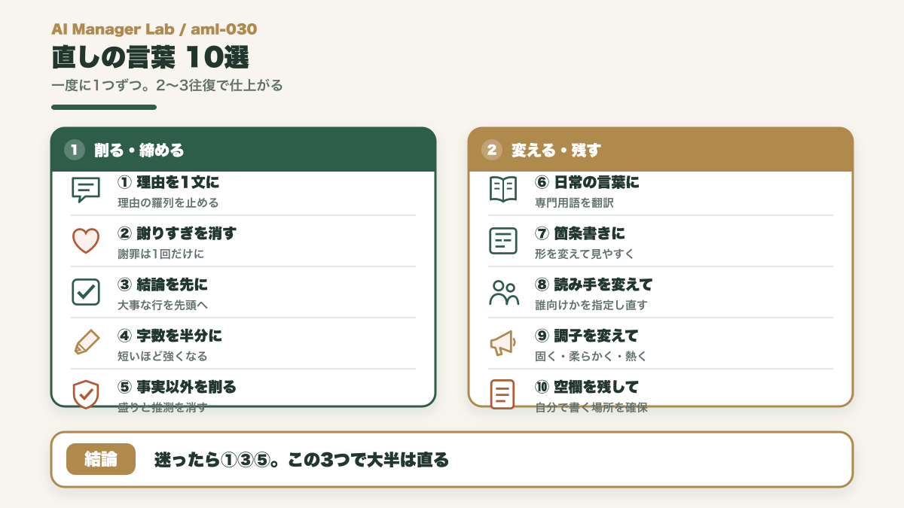The image size is (904, 508).
Task: Select the 削る・締める section header
Action: 243,150
